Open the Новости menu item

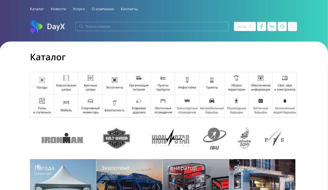[x=58, y=9]
